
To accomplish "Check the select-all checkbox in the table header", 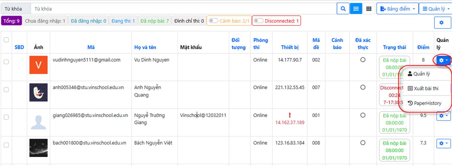I will [x=6, y=40].
